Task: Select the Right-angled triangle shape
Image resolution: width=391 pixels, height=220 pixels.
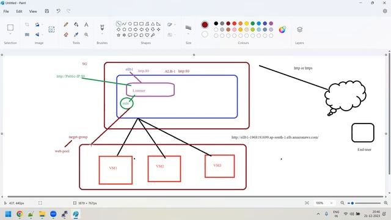Action: [x=159, y=24]
